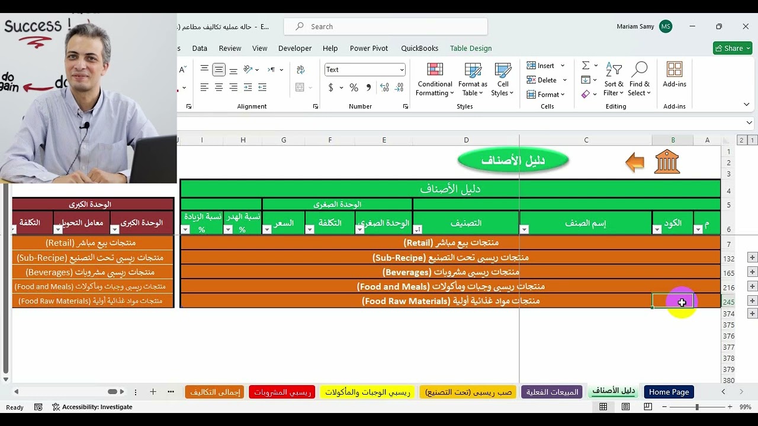Click Decrease Decimal icon
The image size is (758, 426).
tap(399, 88)
